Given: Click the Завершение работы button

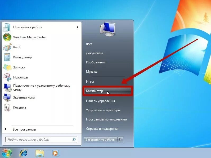Looking at the screenshot, I should [101, 140].
